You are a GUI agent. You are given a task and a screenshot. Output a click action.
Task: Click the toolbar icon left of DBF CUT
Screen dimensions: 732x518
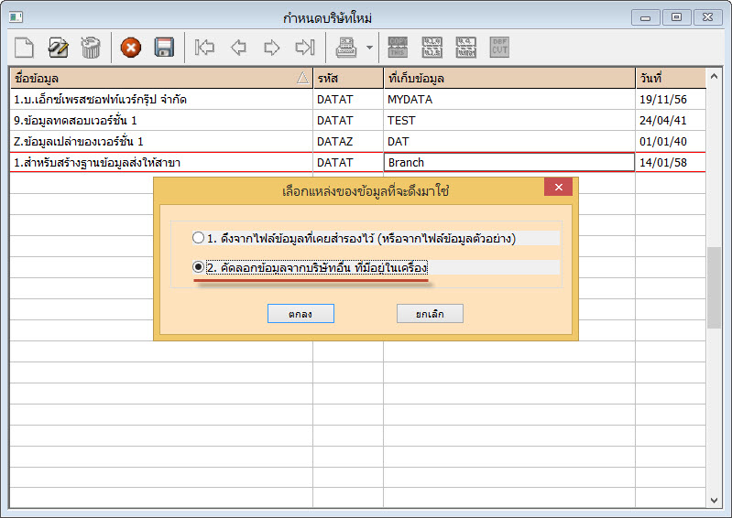466,48
